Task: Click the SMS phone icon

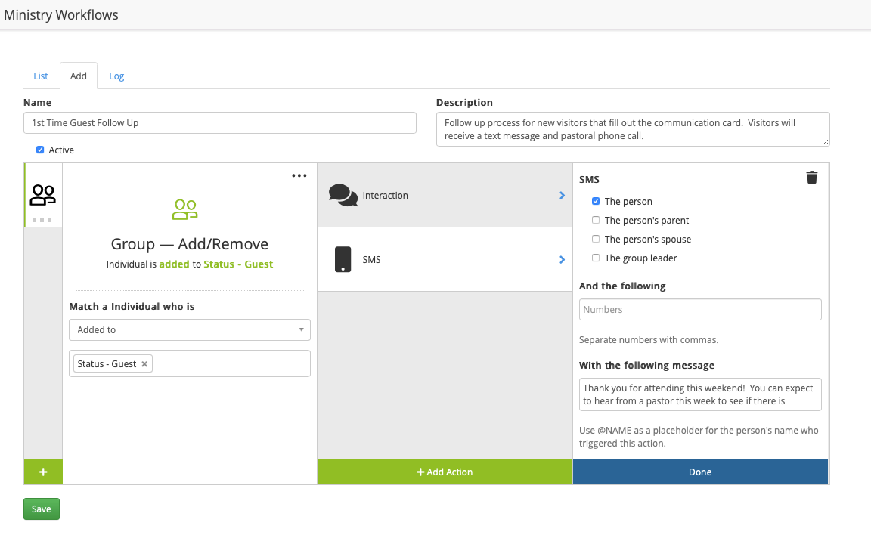Action: 343,259
